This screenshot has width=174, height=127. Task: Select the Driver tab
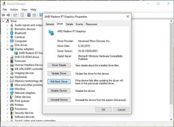[x=60, y=24]
